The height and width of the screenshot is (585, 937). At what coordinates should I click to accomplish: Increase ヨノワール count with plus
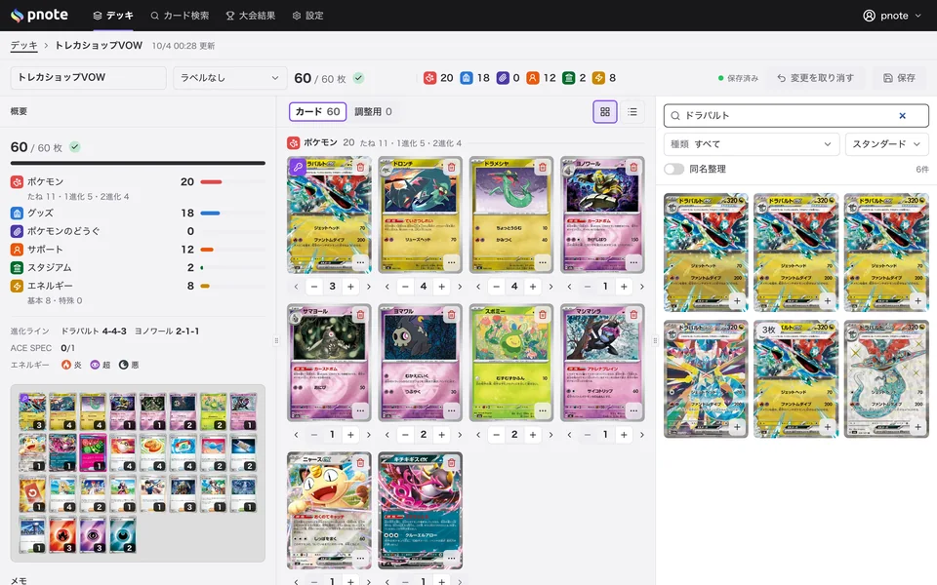click(624, 287)
